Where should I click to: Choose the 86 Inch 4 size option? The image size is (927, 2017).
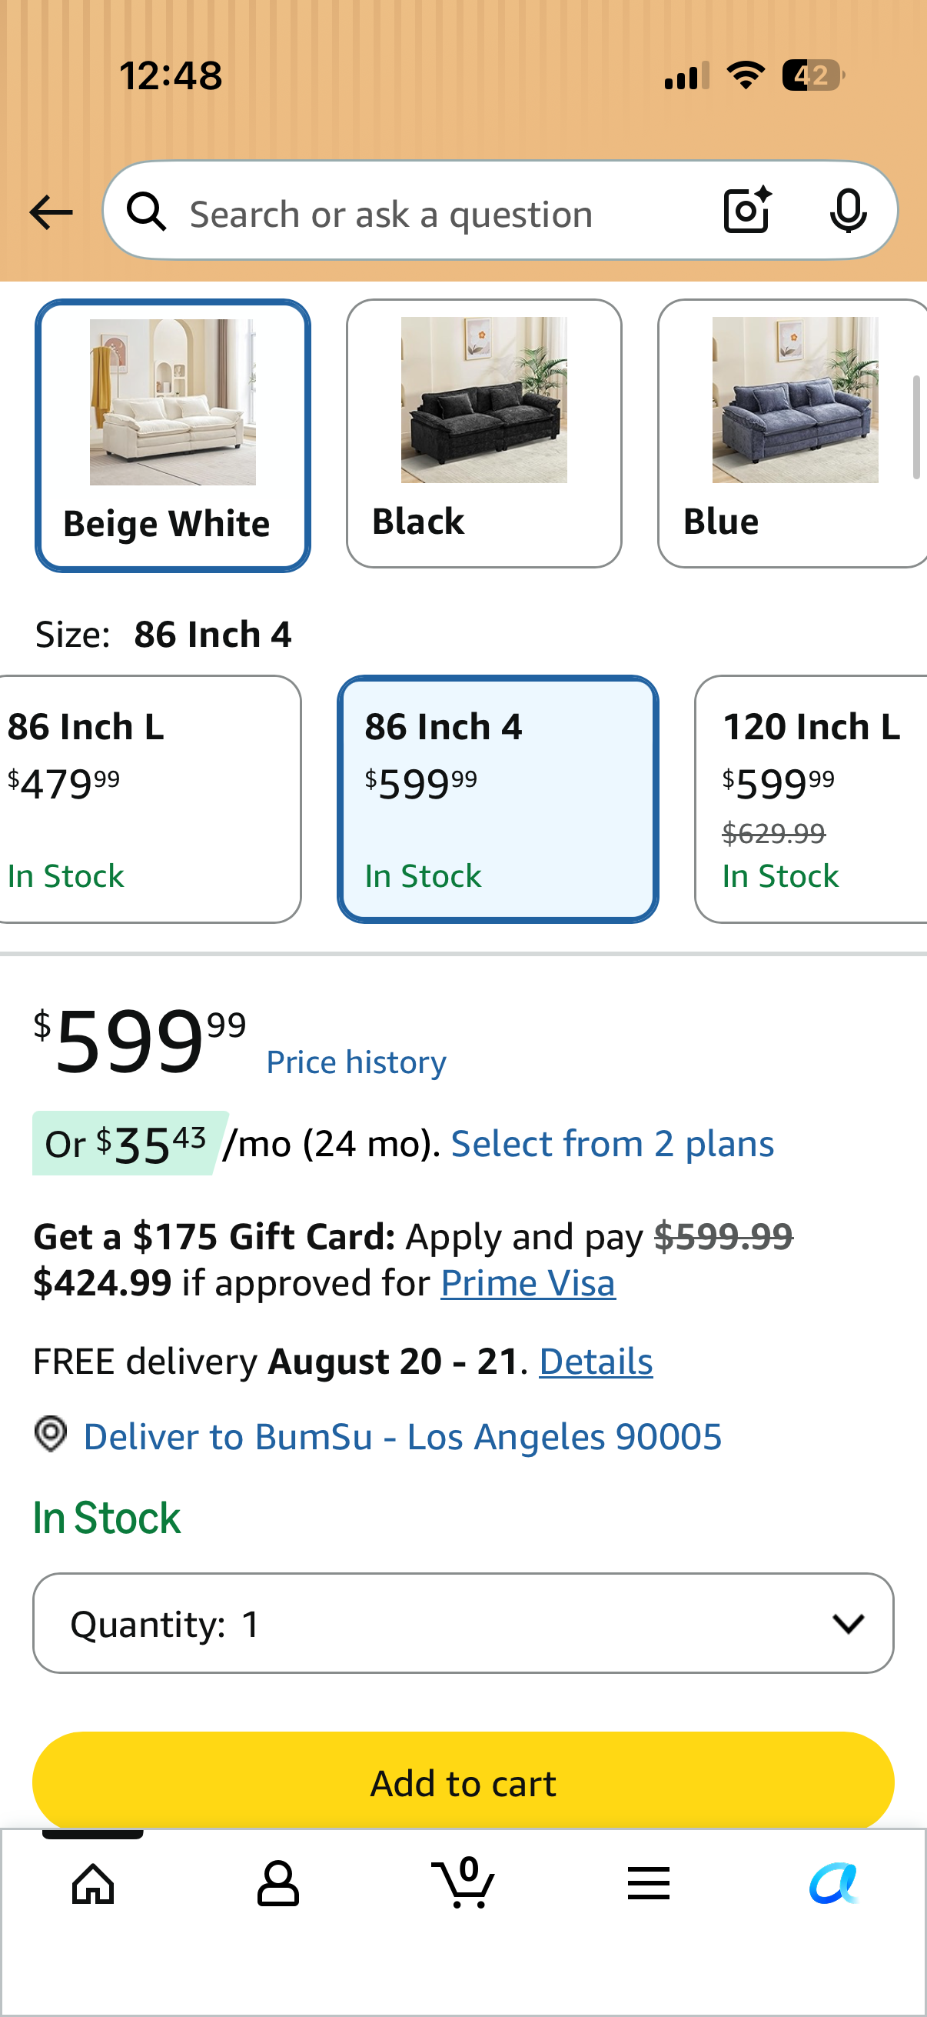pyautogui.click(x=497, y=799)
